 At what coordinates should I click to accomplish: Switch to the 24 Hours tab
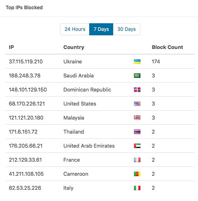coord(75,29)
